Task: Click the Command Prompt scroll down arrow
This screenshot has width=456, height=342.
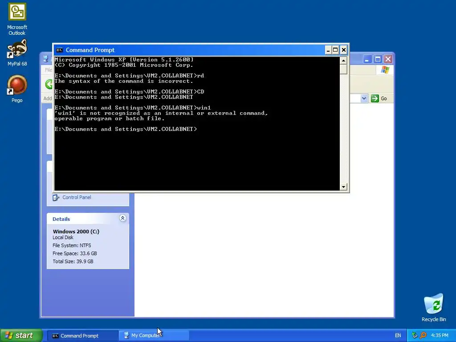Action: 343,187
